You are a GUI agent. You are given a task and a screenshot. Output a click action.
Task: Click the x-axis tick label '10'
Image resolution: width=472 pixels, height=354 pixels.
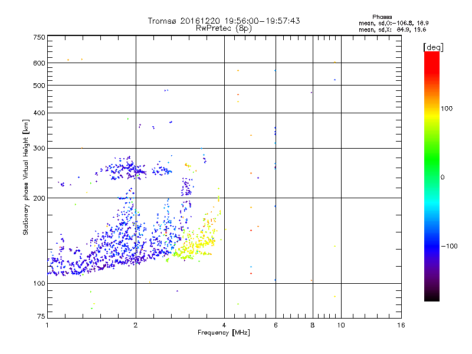tap(341, 325)
